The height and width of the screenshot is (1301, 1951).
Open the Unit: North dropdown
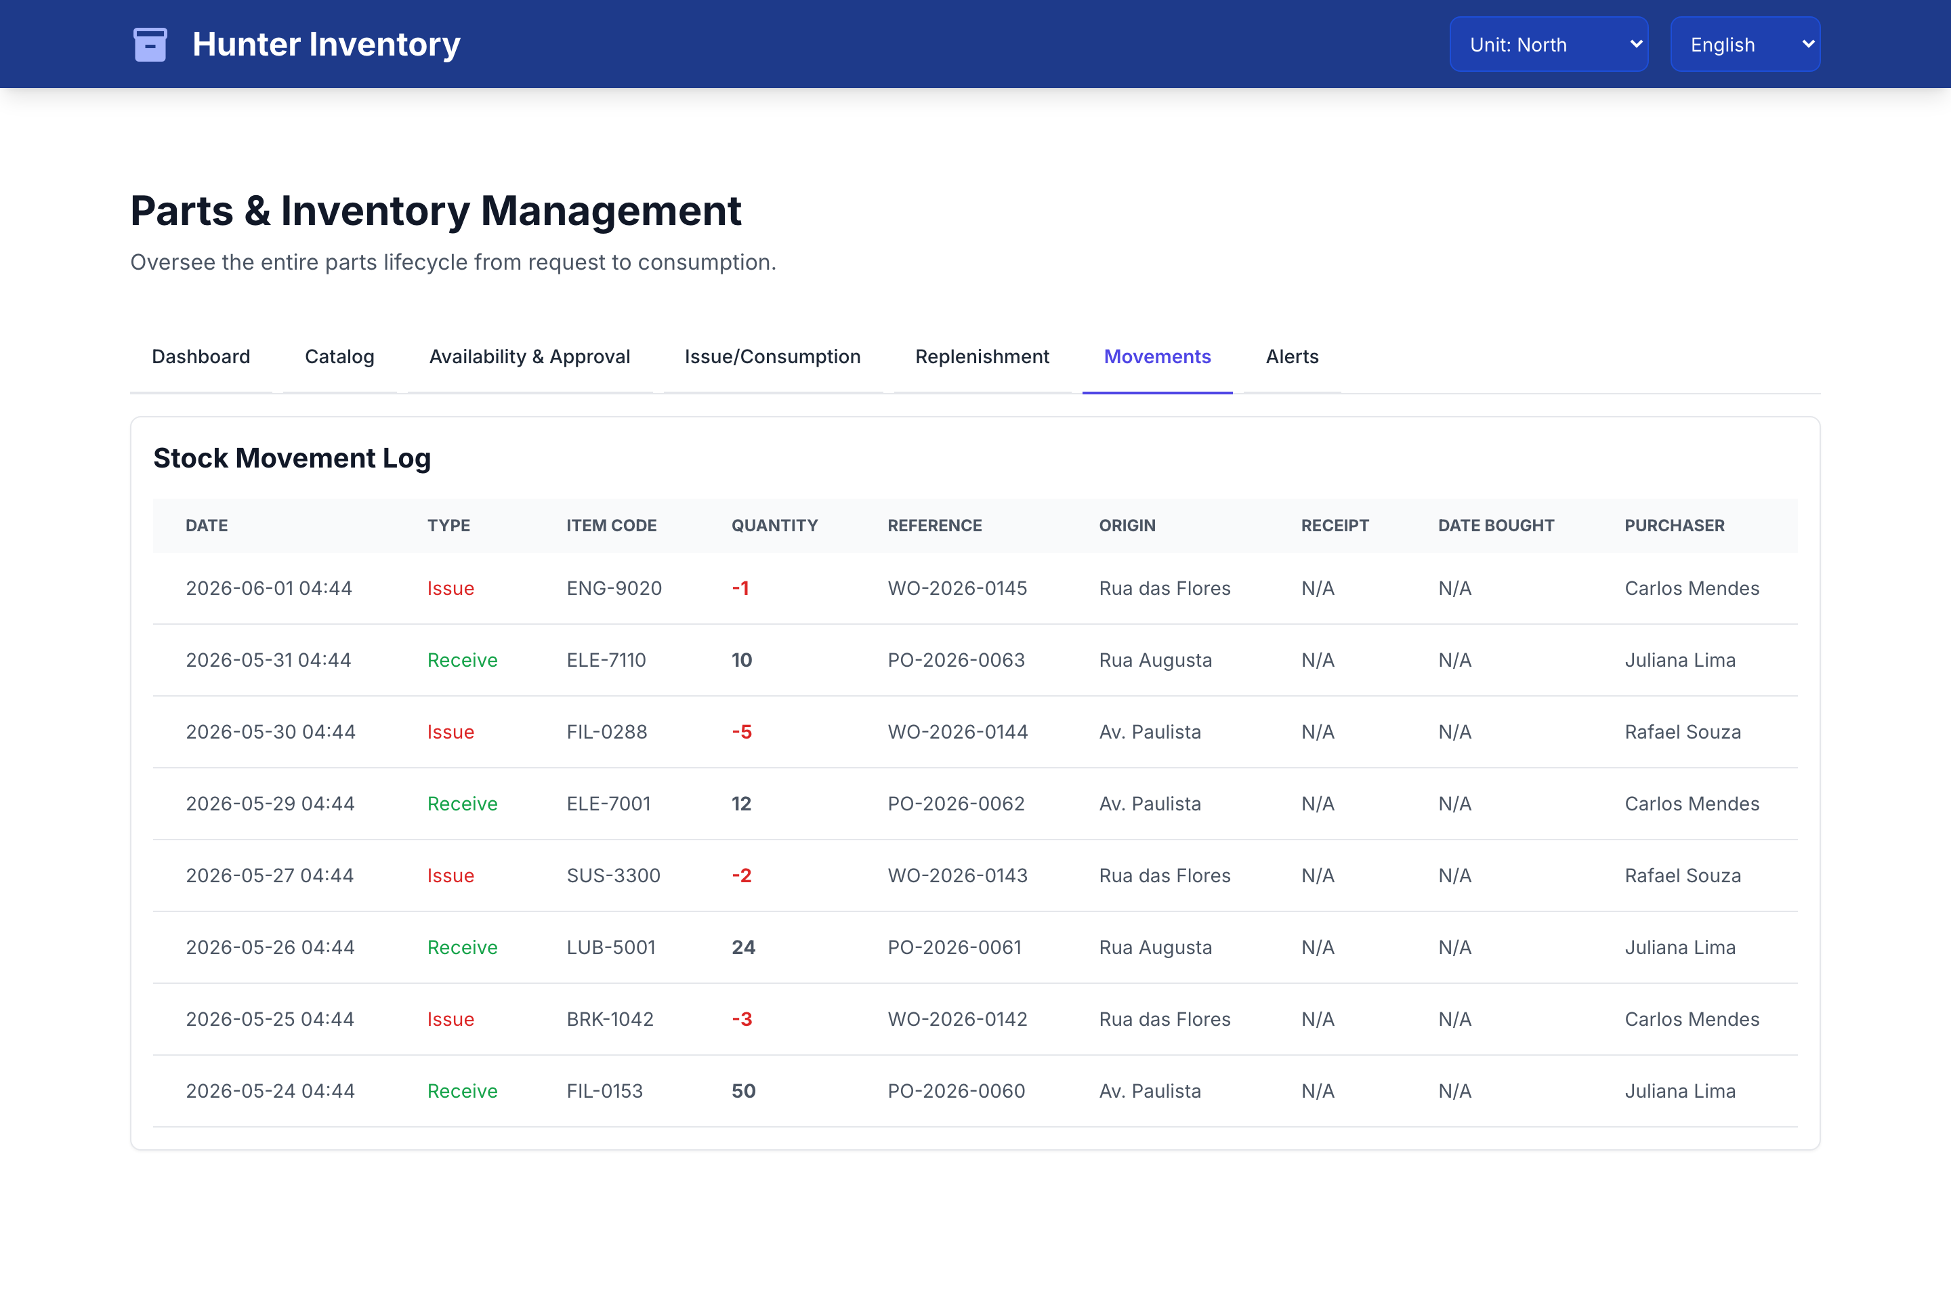click(1548, 44)
